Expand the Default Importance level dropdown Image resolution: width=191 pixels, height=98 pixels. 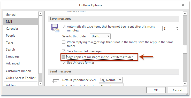pos(111,80)
